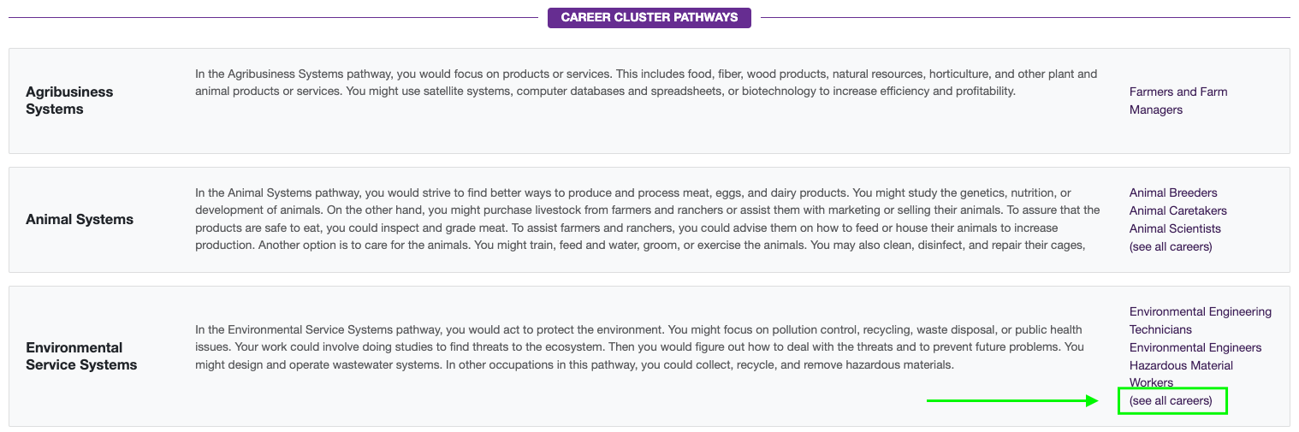Click the Animal Systems pathway description paragraph
Screen dimensions: 1299x432
(x=648, y=219)
